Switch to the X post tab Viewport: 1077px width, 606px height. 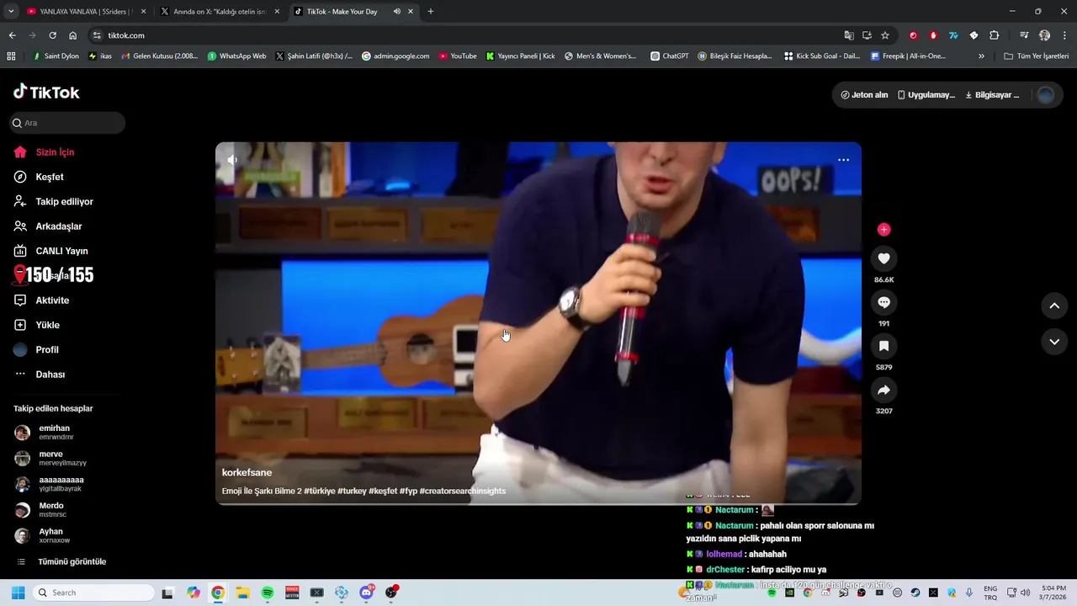point(220,12)
